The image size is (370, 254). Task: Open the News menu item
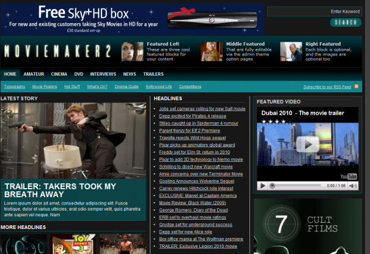pos(130,74)
